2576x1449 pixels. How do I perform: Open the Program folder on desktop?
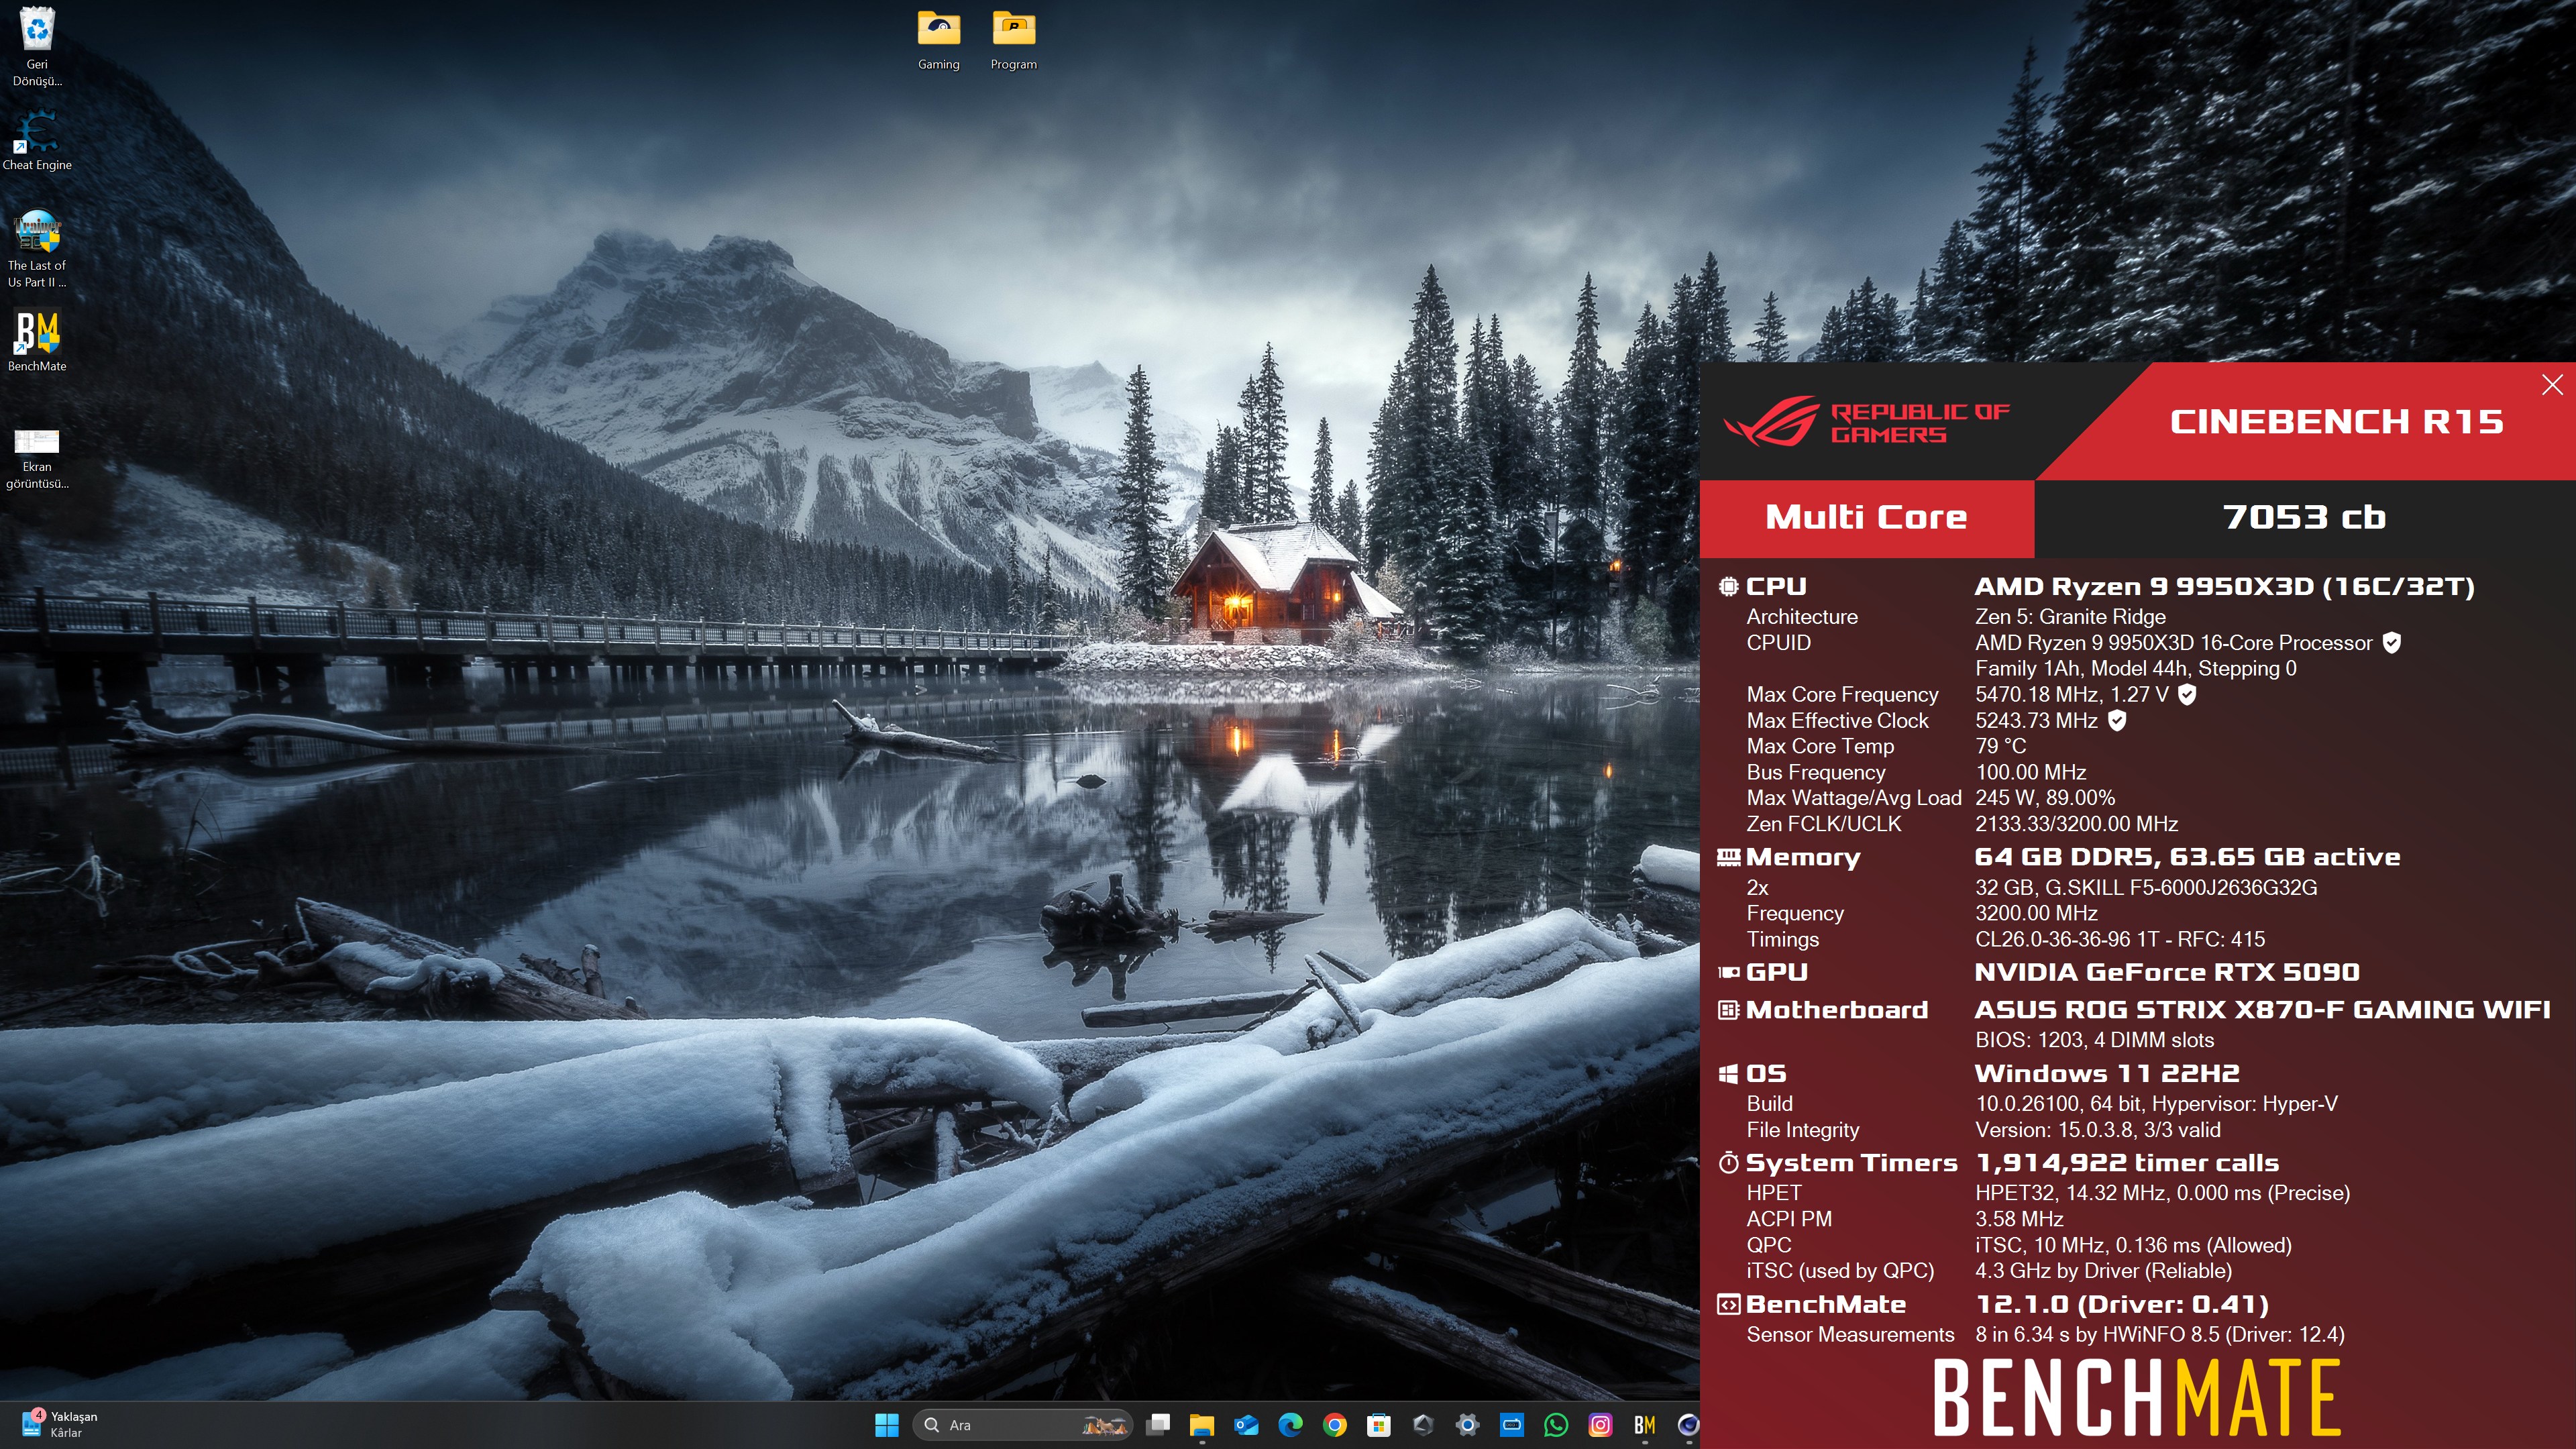[x=1013, y=40]
